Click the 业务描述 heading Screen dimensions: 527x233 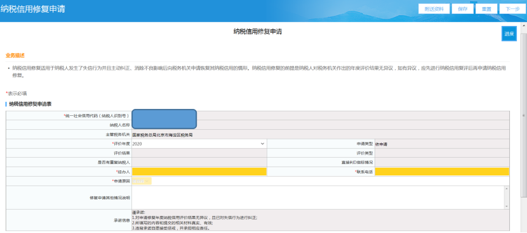(x=15, y=55)
